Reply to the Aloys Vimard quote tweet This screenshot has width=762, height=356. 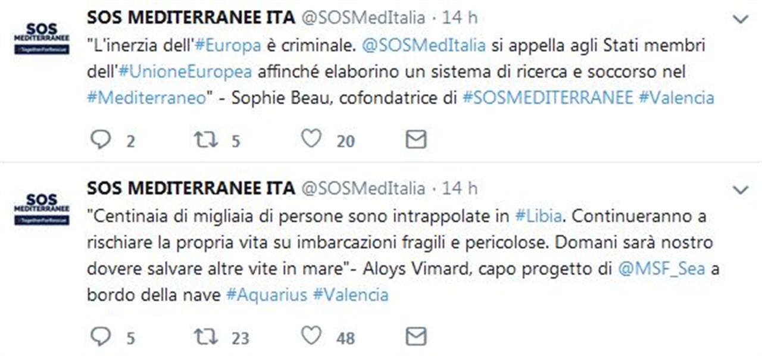(x=101, y=337)
